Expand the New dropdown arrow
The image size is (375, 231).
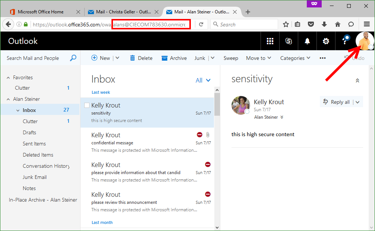117,58
